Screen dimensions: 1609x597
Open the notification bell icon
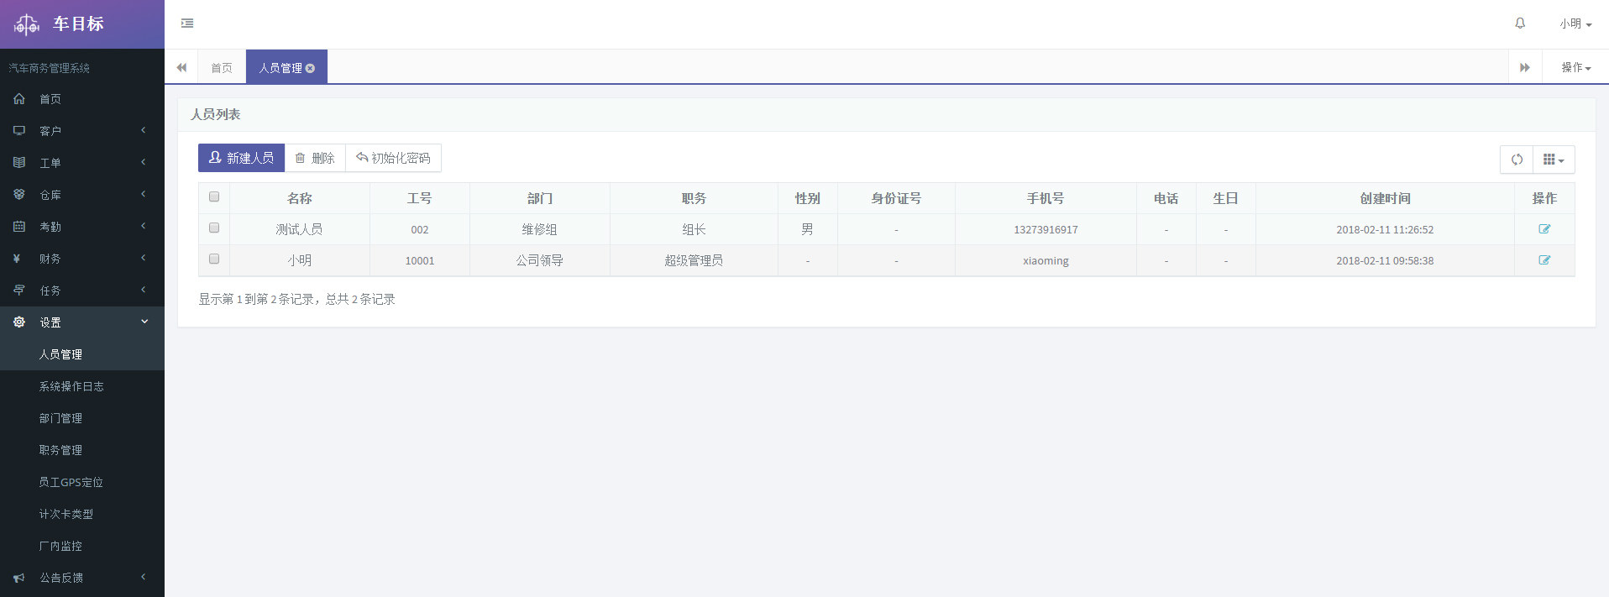[x=1520, y=24]
